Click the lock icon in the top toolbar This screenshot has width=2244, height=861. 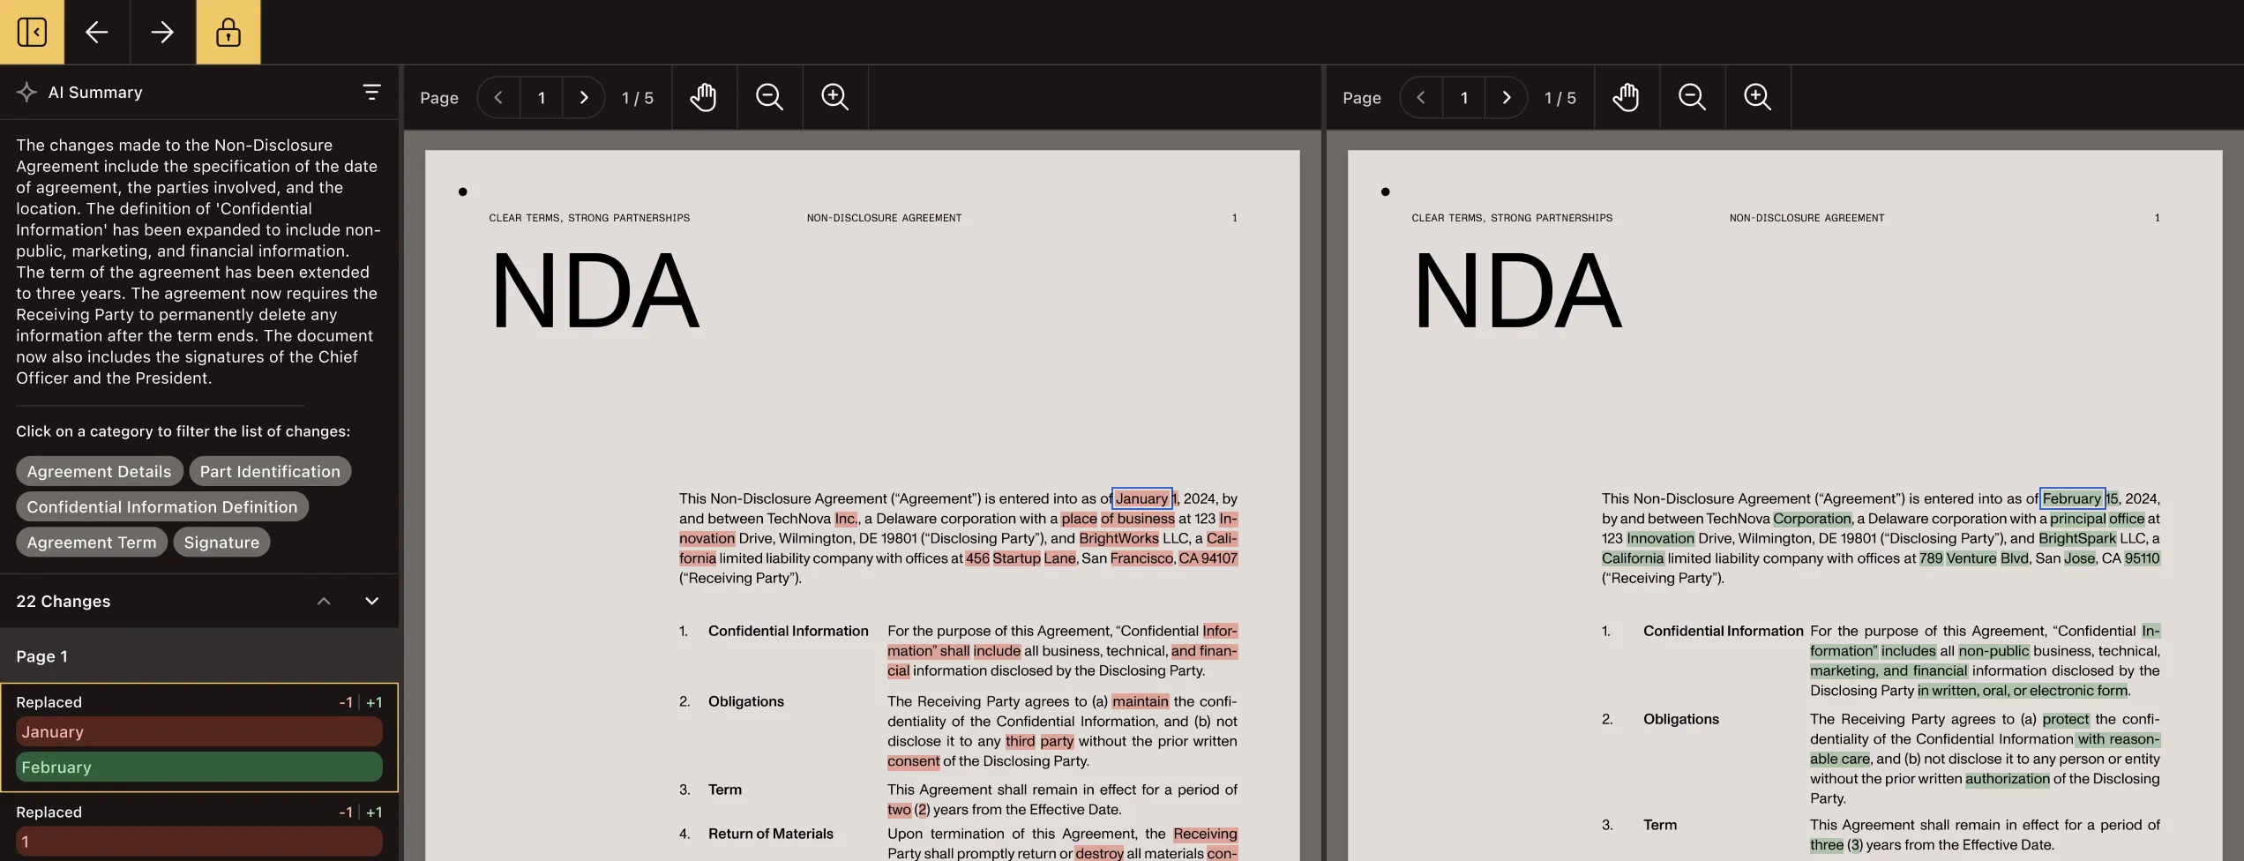[x=228, y=32]
